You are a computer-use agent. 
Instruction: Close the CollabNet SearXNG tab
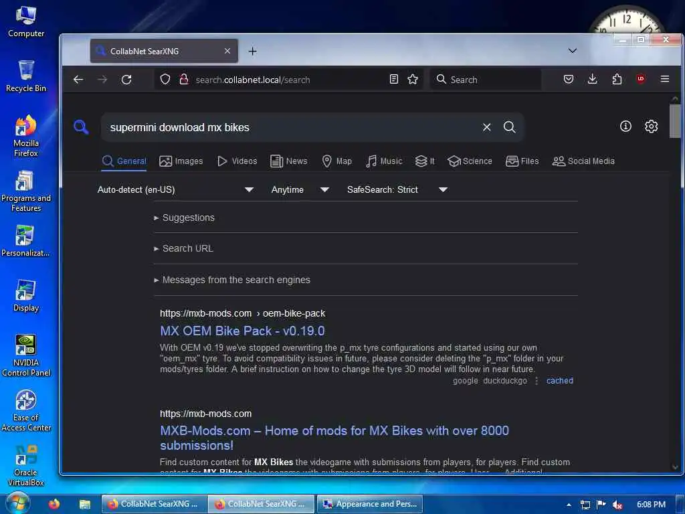pyautogui.click(x=227, y=51)
